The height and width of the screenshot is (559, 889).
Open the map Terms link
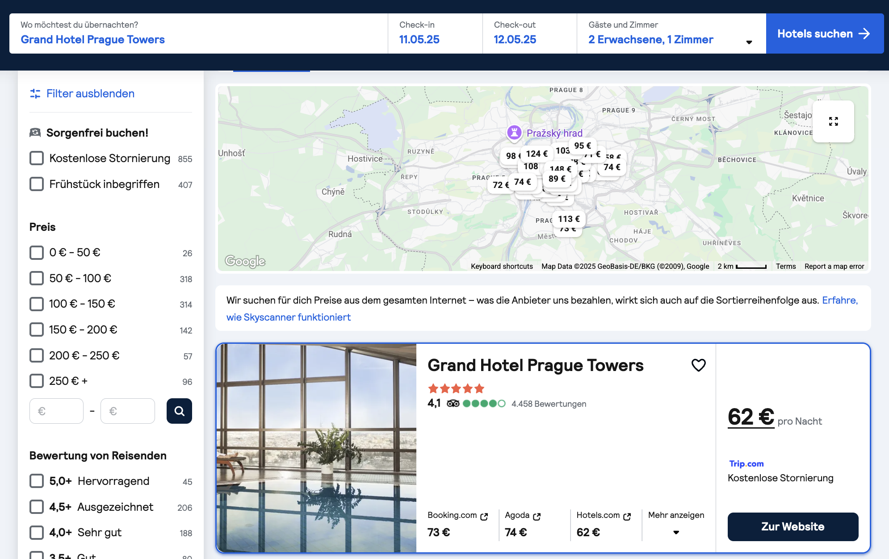tap(786, 266)
